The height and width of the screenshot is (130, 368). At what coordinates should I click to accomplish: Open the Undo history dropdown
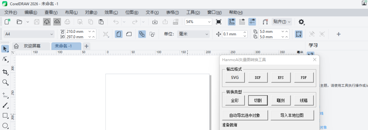(125, 22)
